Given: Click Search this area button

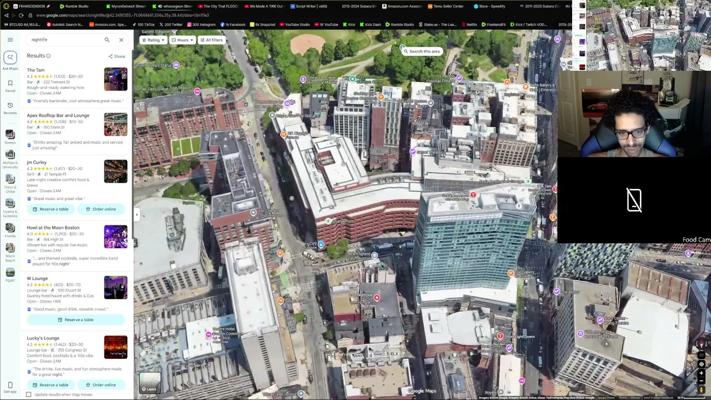Looking at the screenshot, I should coord(422,52).
